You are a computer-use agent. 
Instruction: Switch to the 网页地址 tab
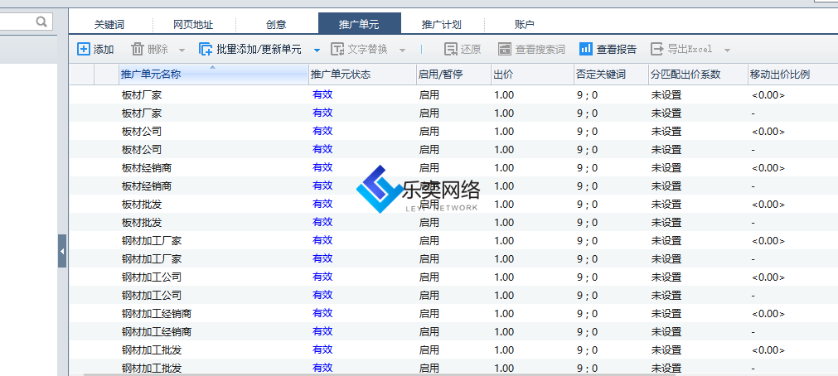coord(193,25)
